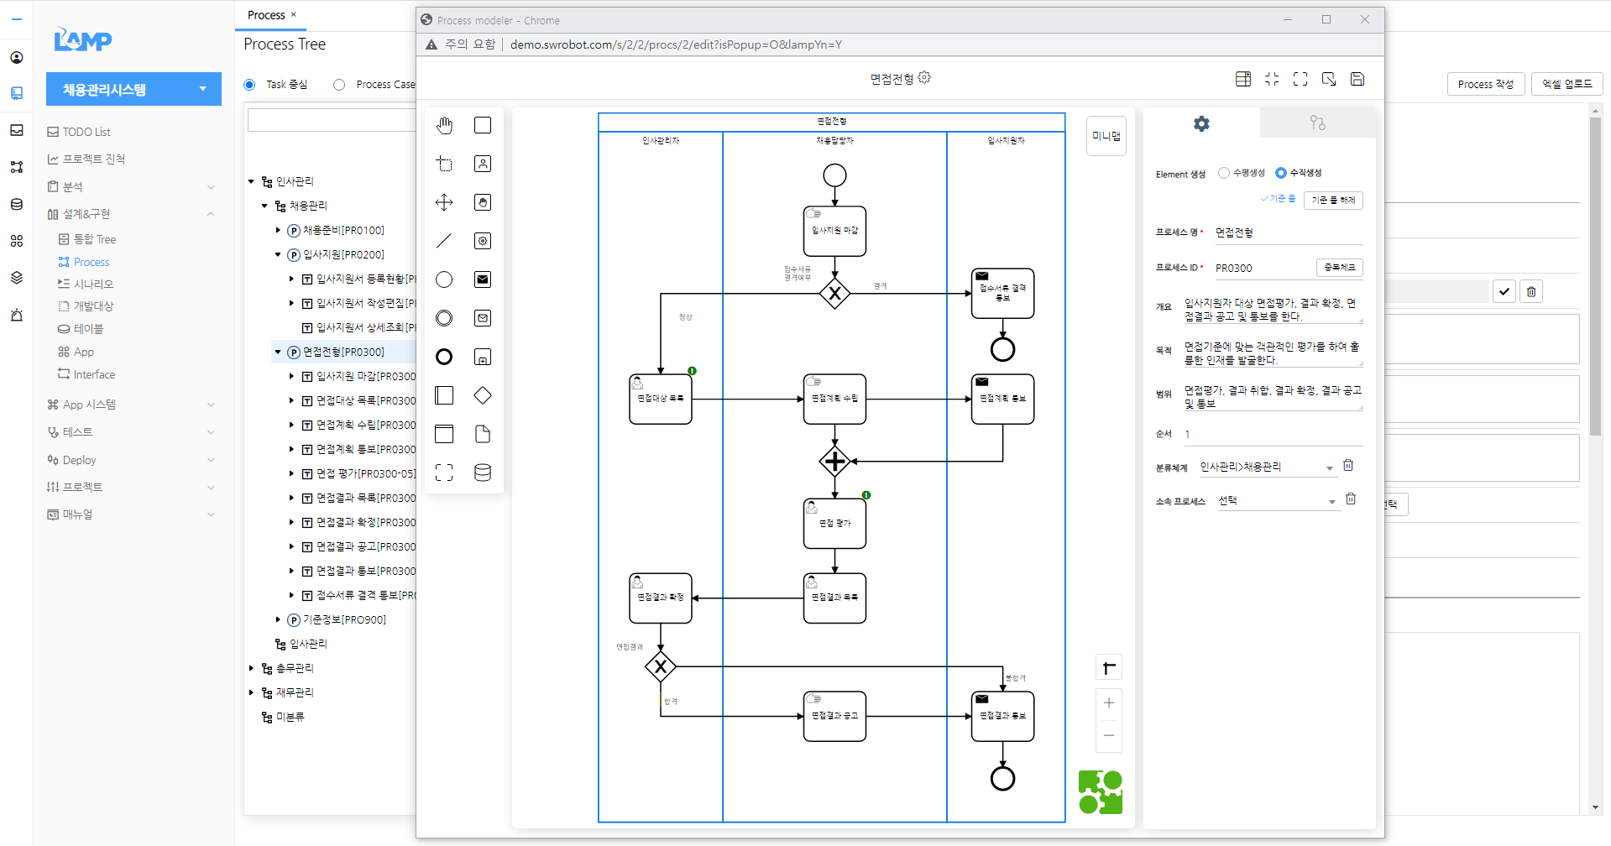Expand the 채용준비[PR0100] tree node

coord(278,230)
